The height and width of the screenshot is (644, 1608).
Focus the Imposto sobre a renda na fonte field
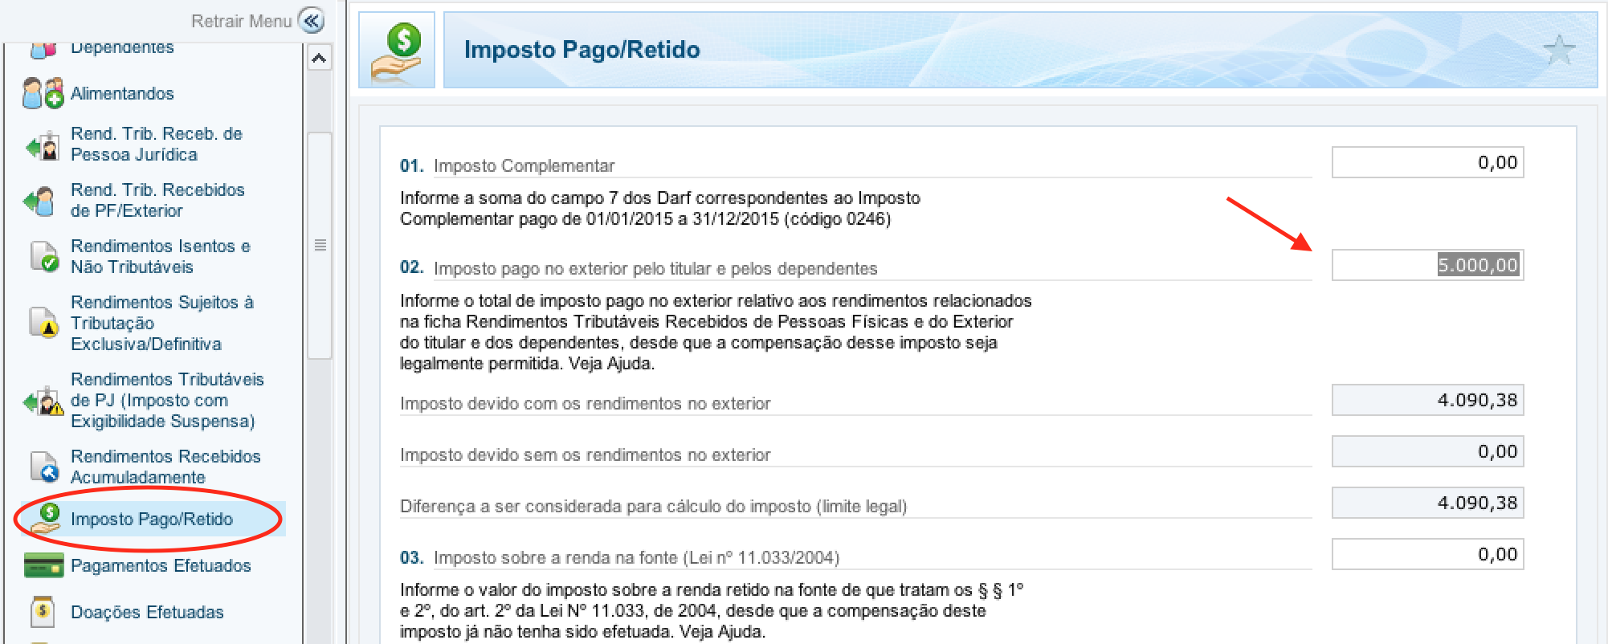[x=1427, y=554]
